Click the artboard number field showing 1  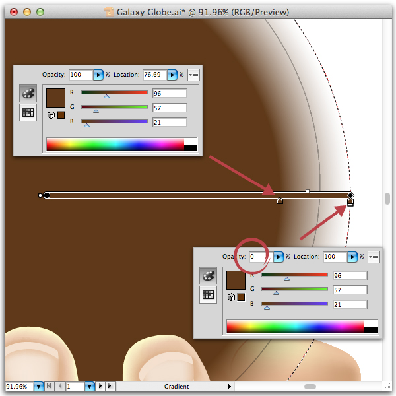coord(75,386)
